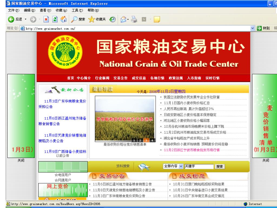Select slide 1 on the image carousel
The image size is (277, 208).
pyautogui.click(x=134, y=140)
